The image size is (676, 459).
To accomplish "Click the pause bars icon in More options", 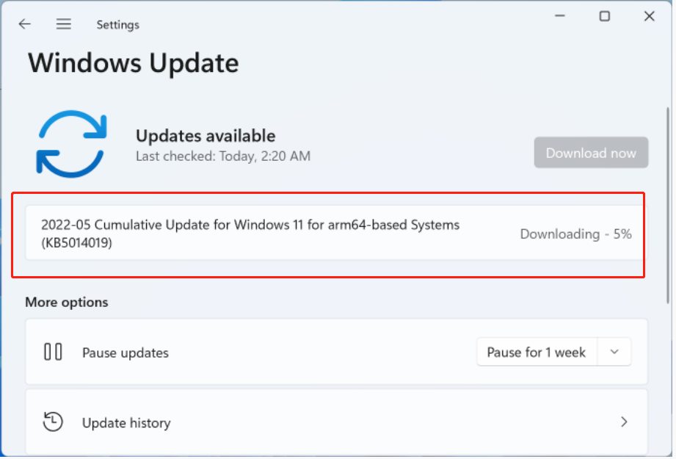I will (53, 352).
